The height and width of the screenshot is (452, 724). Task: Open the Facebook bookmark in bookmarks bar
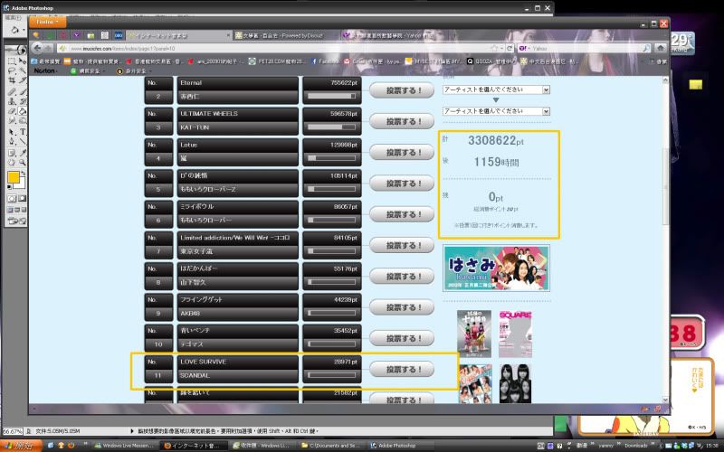pos(324,61)
